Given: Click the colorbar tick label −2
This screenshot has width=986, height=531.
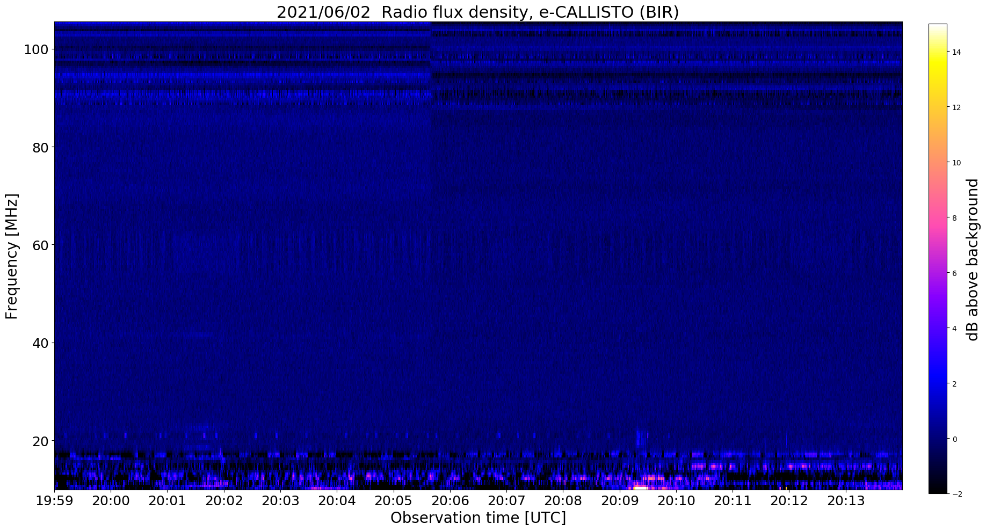Looking at the screenshot, I should click(956, 494).
